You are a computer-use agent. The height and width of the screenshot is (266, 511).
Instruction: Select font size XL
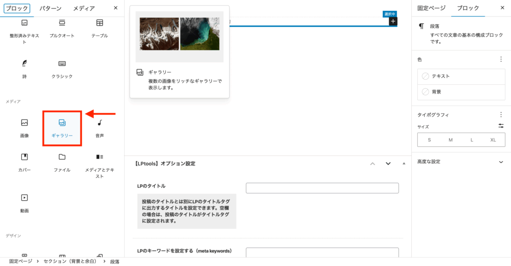493,140
